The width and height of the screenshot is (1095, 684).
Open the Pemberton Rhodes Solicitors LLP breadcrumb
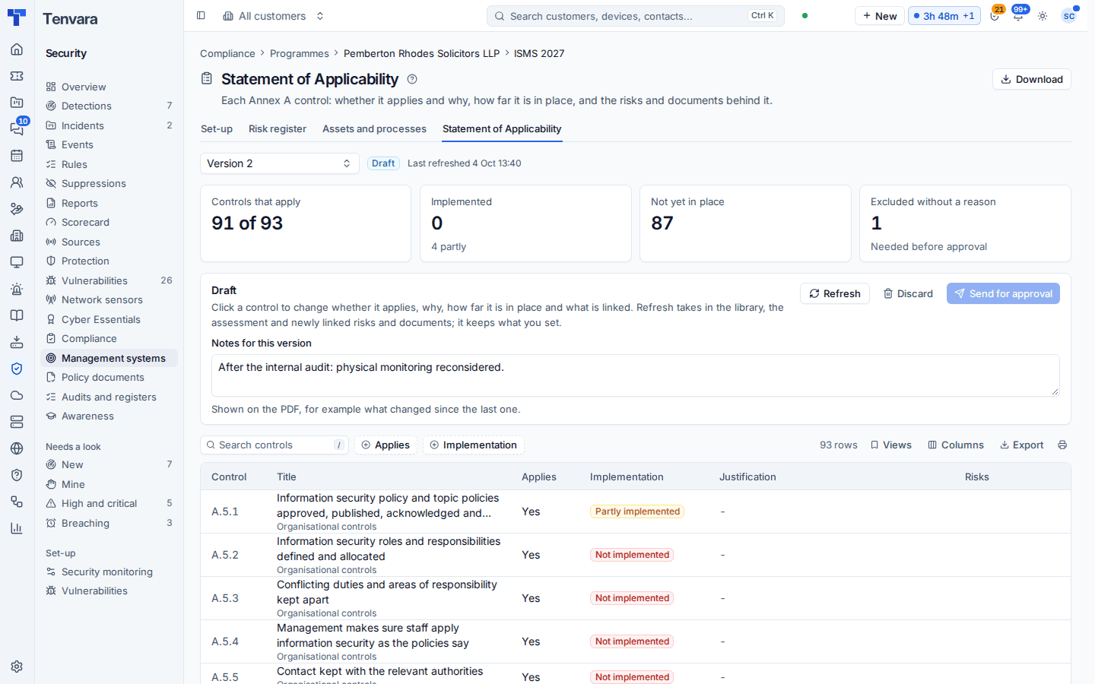pos(421,54)
